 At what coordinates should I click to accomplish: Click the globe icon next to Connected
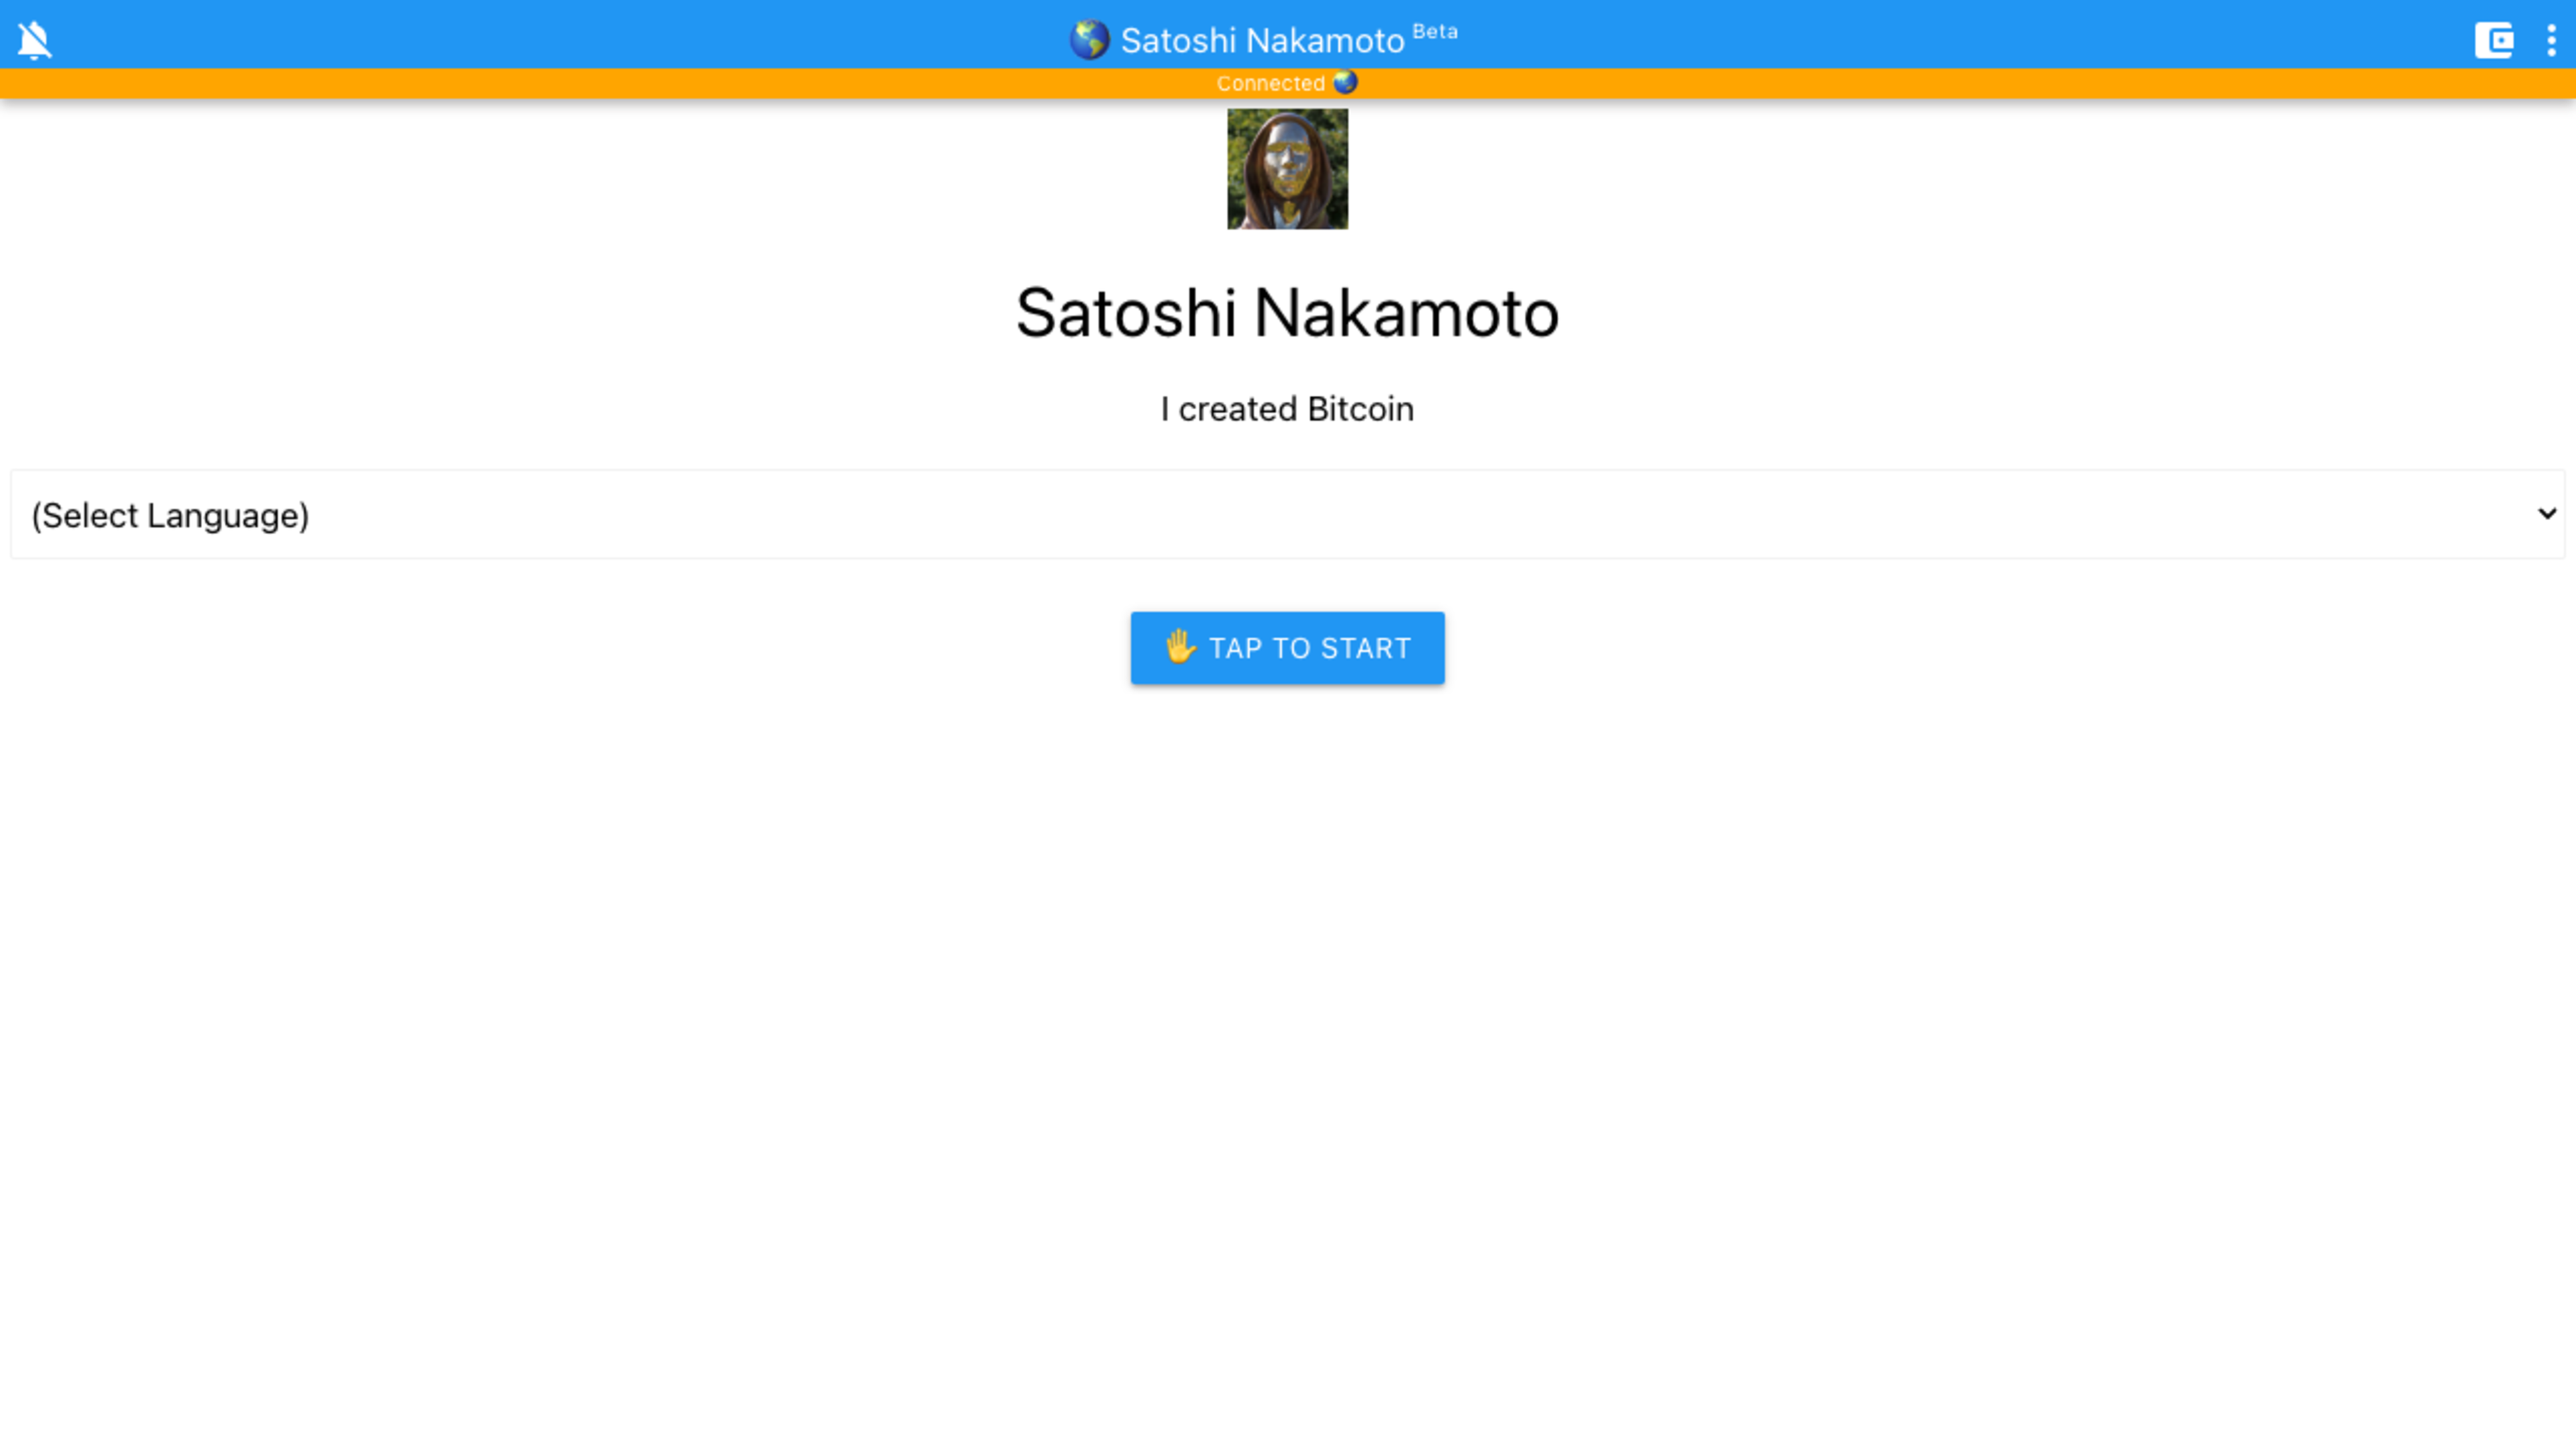(x=1345, y=82)
